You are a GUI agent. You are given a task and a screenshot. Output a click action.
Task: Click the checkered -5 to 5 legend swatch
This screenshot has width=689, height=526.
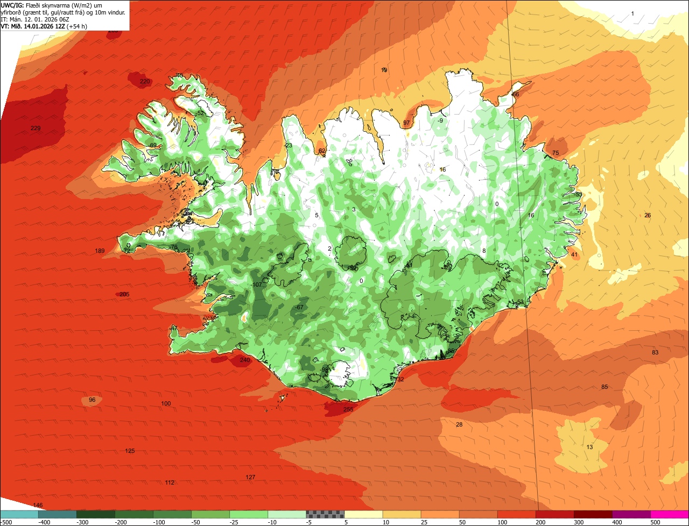click(x=325, y=514)
